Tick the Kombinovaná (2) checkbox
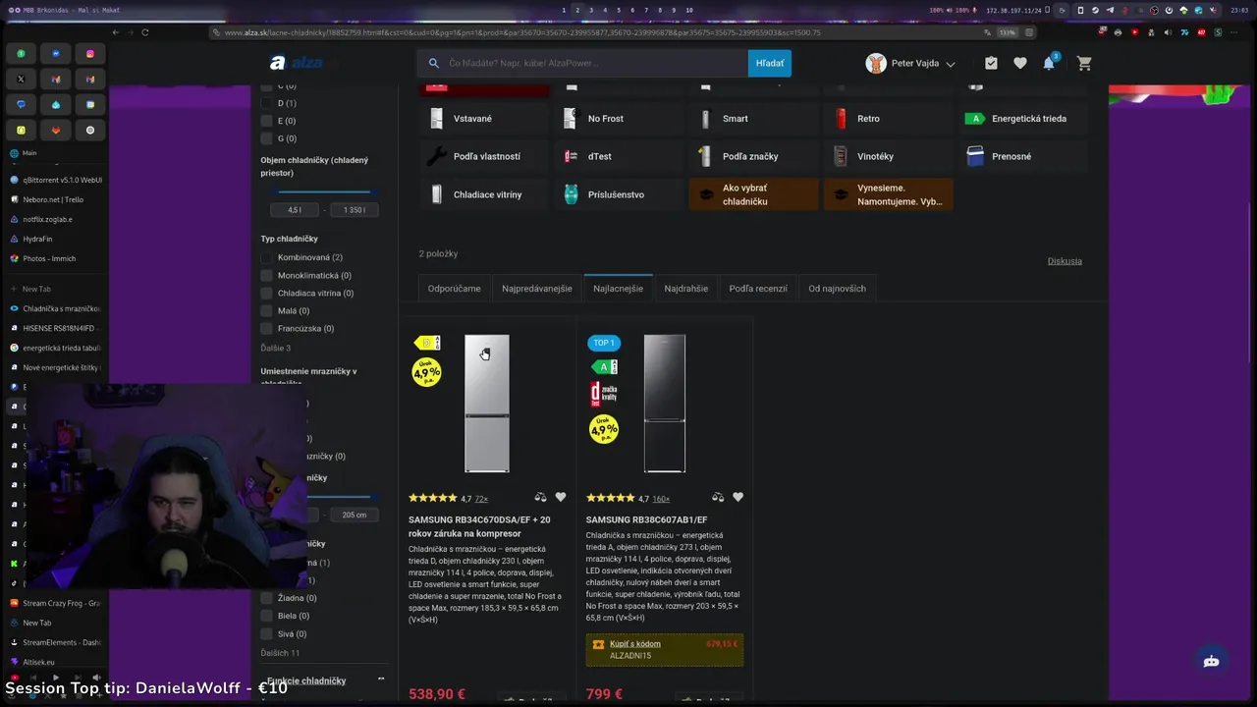The width and height of the screenshot is (1257, 707). (266, 257)
